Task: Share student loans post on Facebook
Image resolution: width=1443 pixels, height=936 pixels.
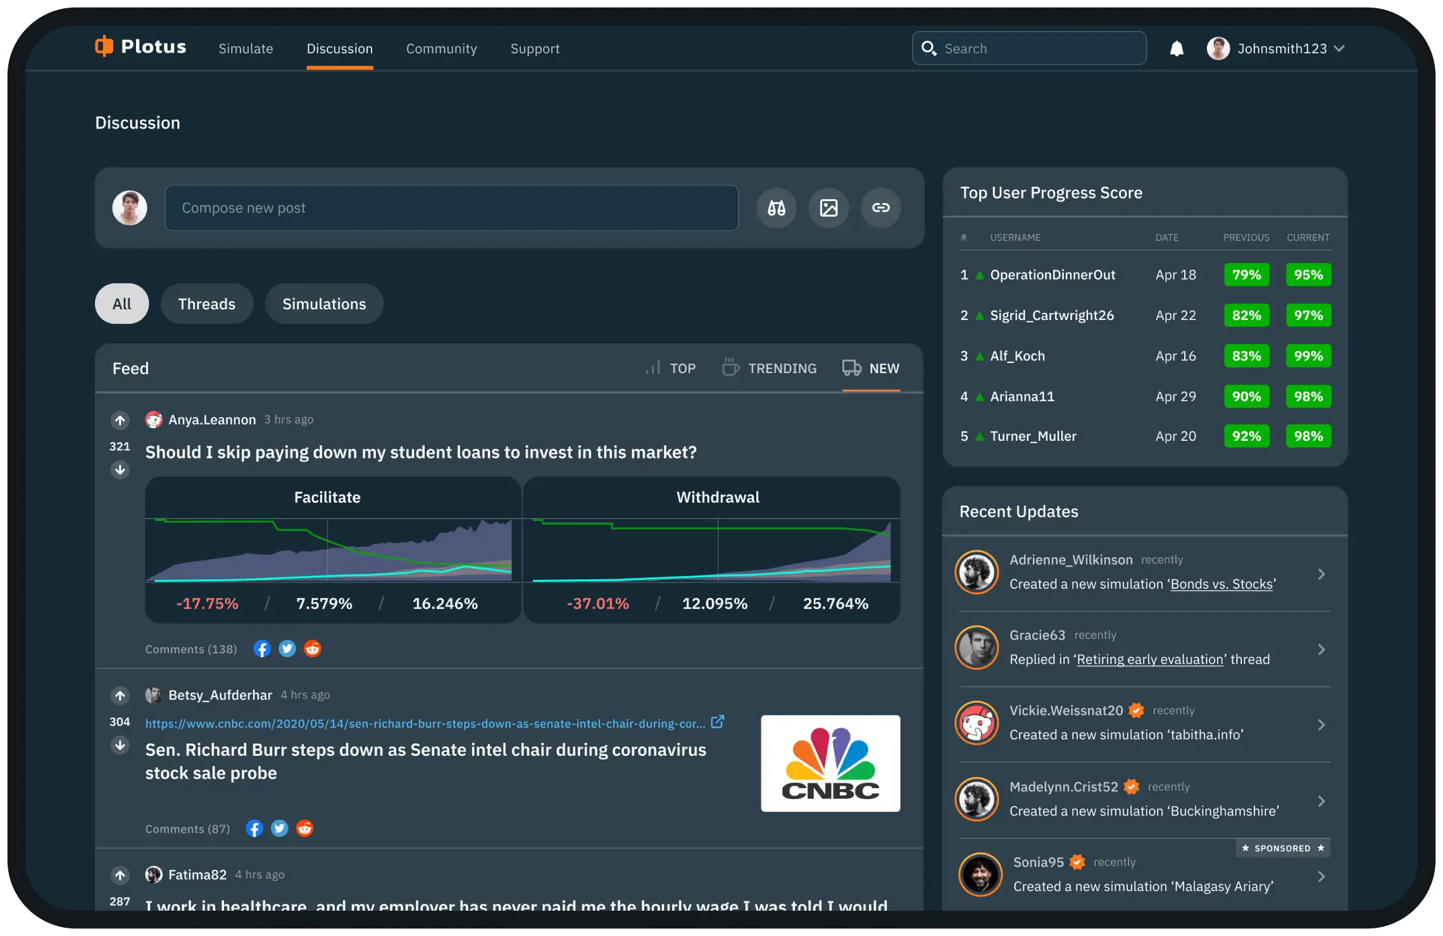Action: click(x=262, y=649)
